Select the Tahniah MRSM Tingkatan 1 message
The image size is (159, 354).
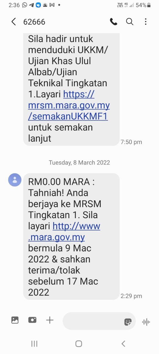71,236
